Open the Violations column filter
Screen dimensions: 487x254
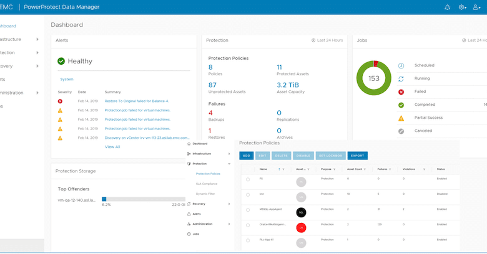424,169
